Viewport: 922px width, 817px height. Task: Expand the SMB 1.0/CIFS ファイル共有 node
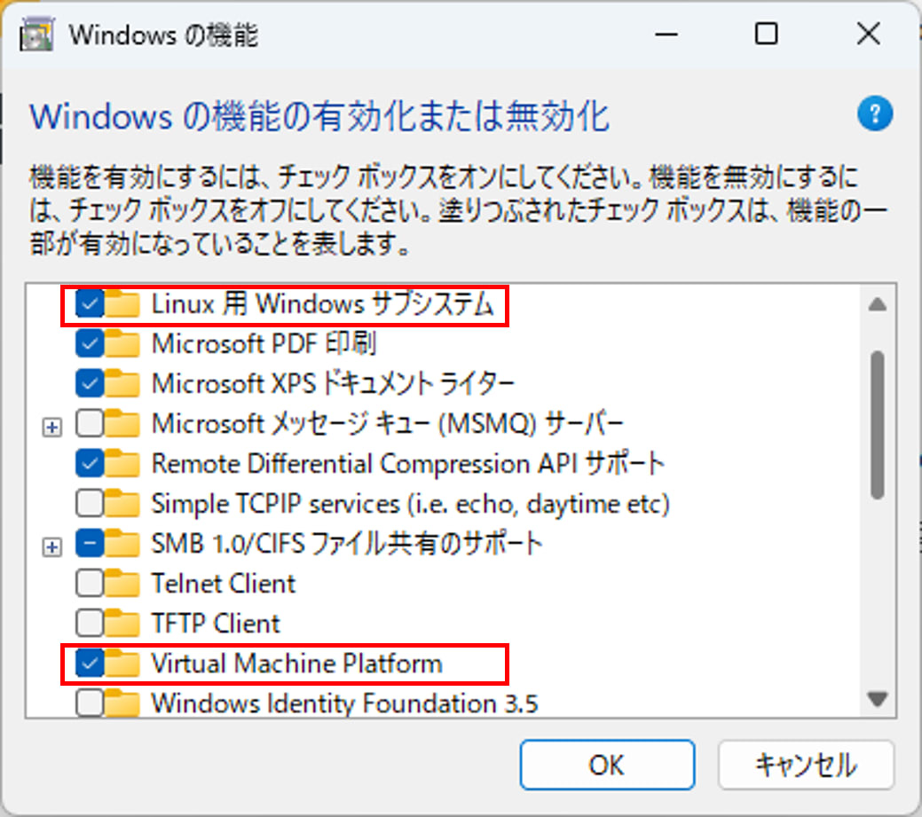[51, 547]
